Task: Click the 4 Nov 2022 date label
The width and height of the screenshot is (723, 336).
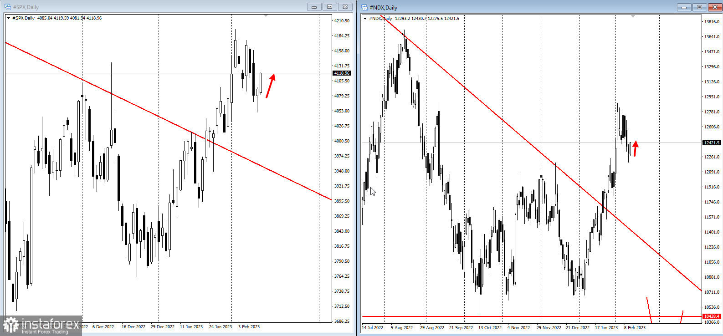Action: [x=519, y=328]
